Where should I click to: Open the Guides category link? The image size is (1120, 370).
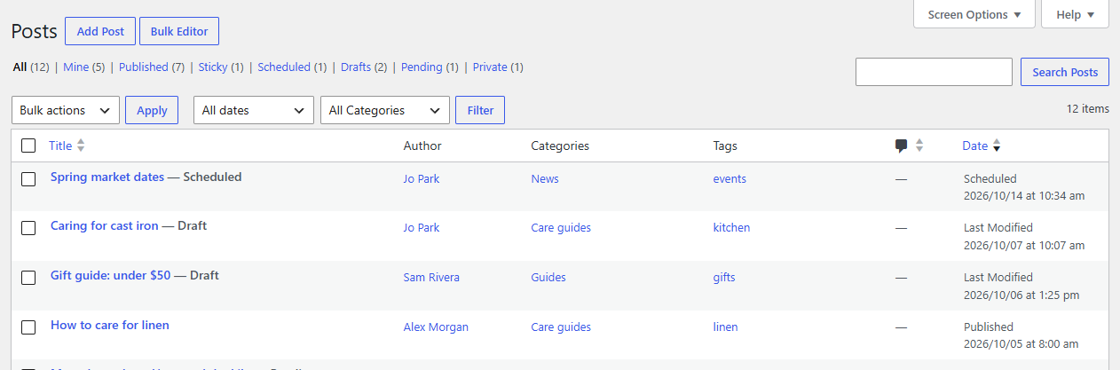click(x=548, y=277)
